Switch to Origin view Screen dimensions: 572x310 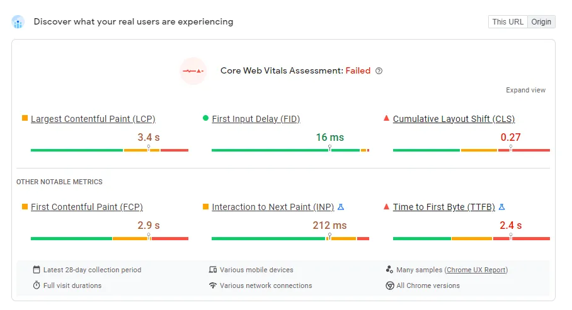tap(541, 22)
